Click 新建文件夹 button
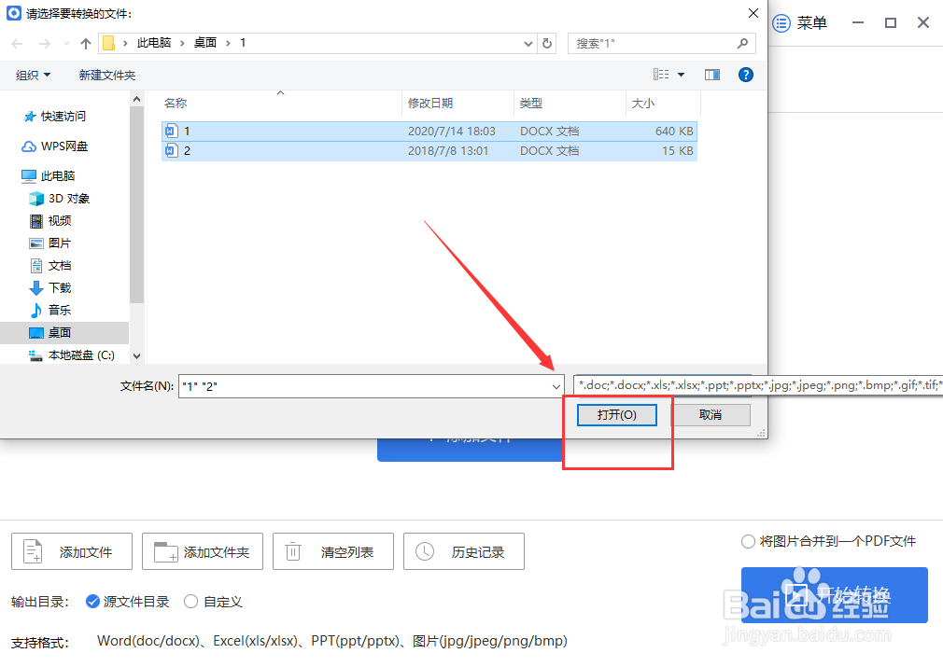Viewport: 943px width, 667px height. 107,76
